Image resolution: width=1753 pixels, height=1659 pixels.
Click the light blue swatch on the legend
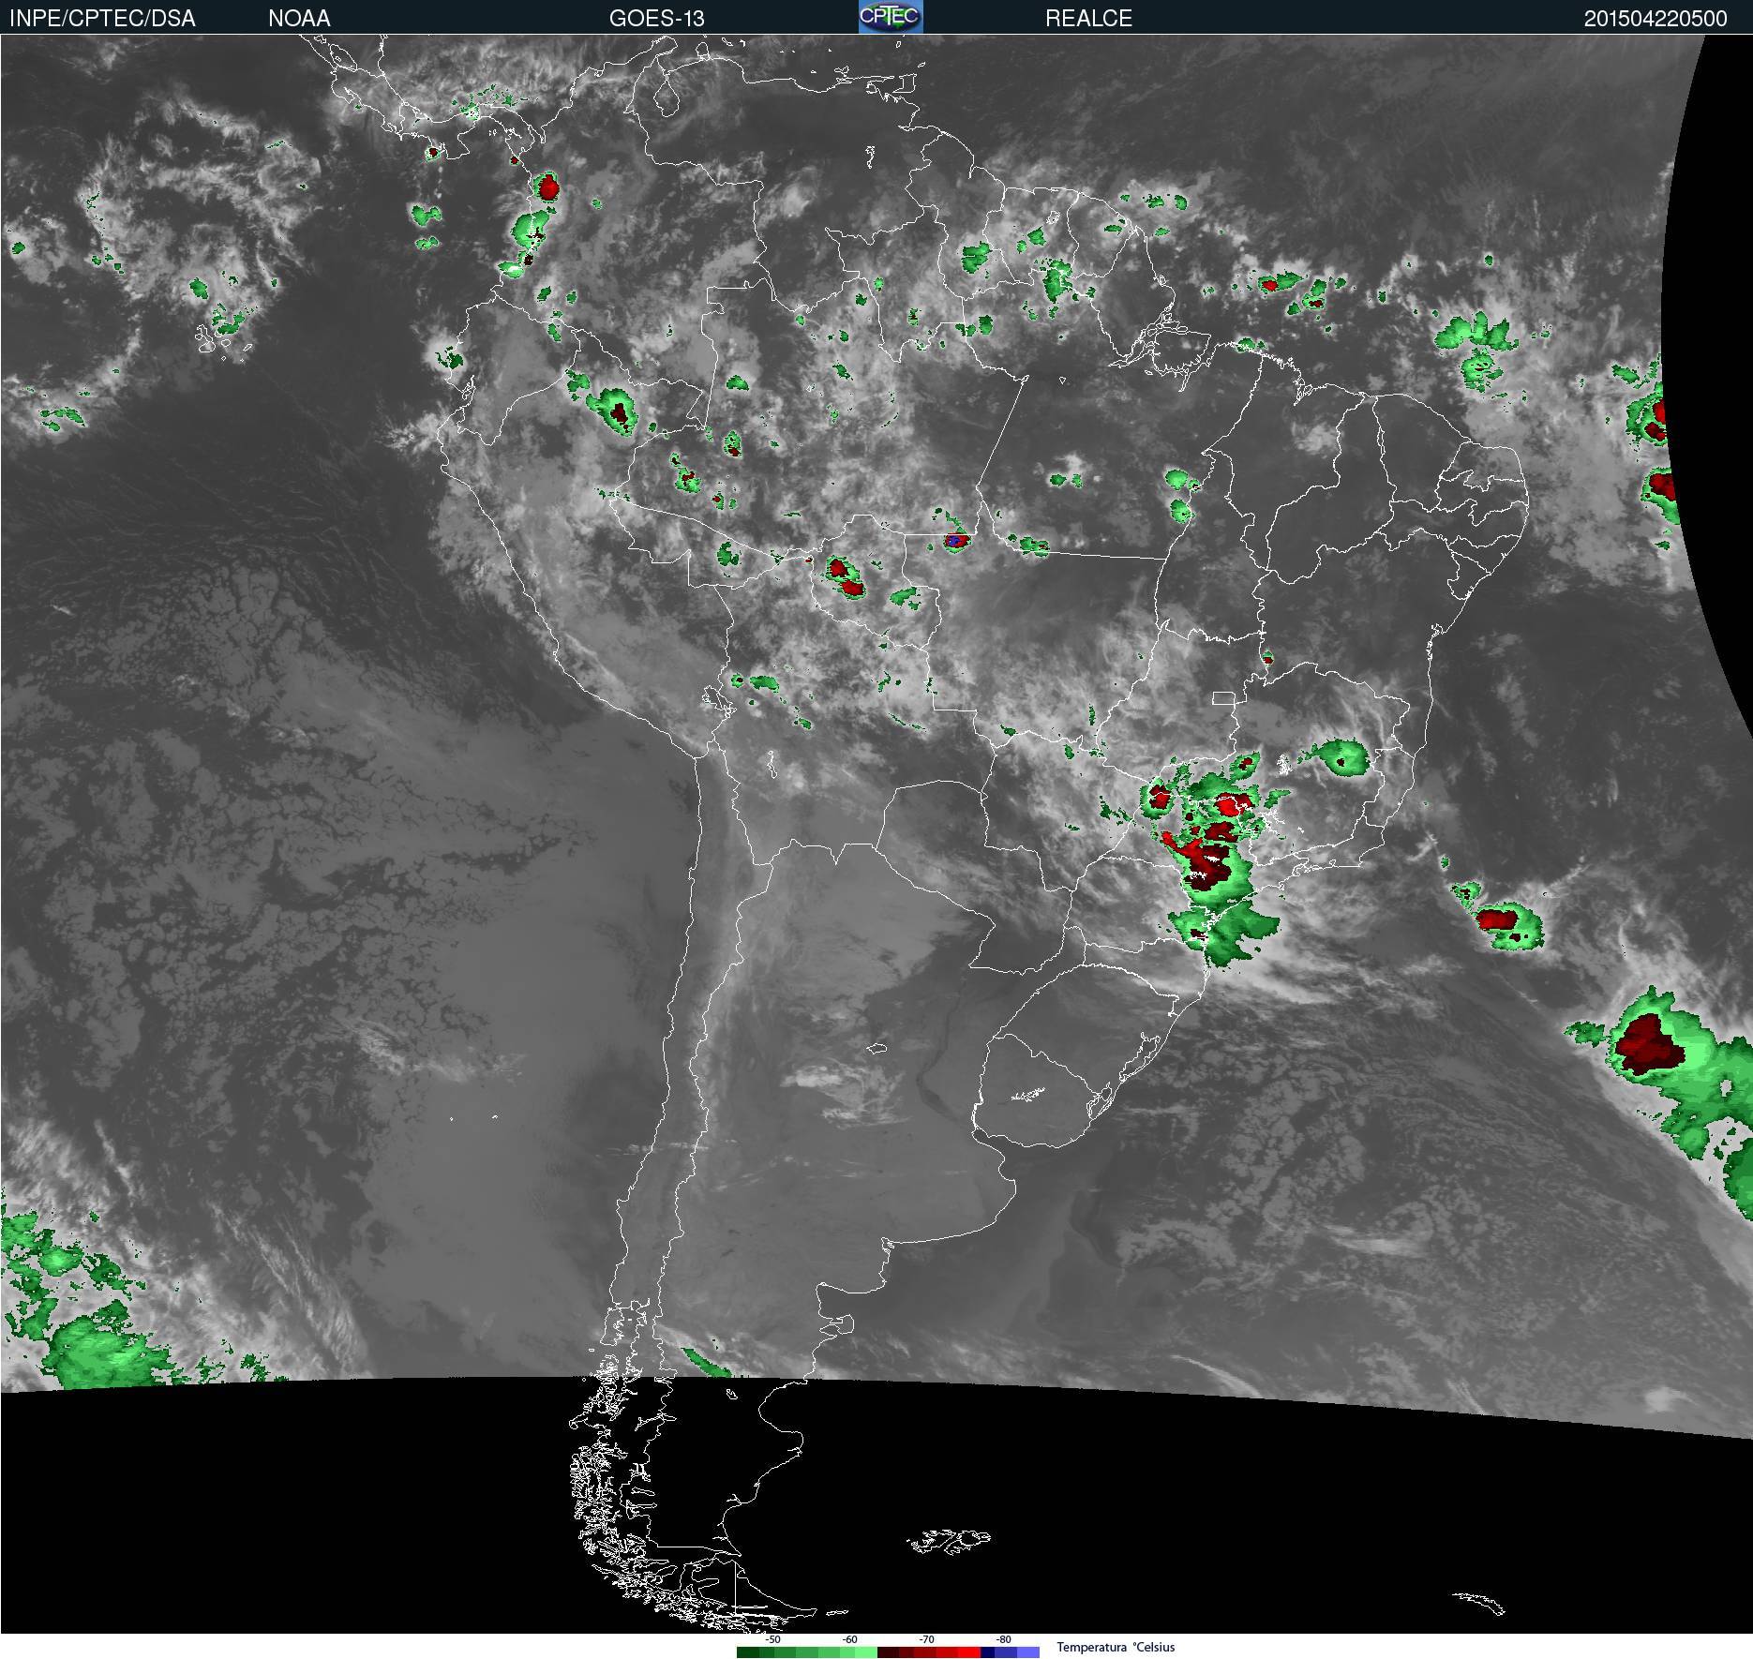coord(1028,1652)
